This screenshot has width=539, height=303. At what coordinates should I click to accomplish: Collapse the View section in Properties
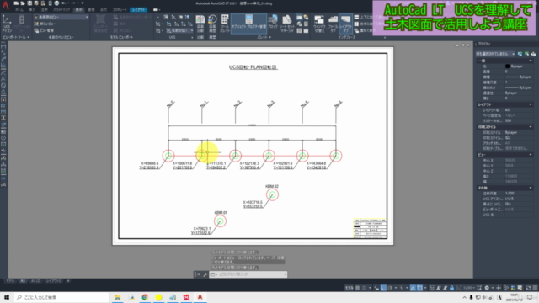pyautogui.click(x=531, y=155)
